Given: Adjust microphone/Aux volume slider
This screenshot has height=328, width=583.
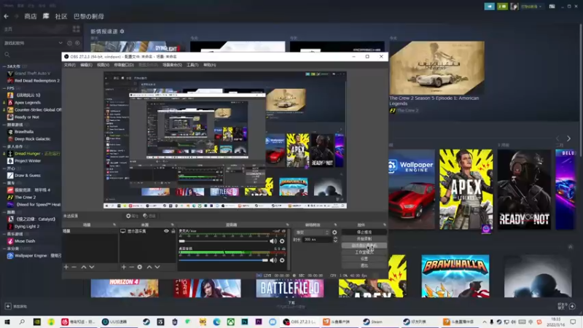Looking at the screenshot, I should [x=223, y=241].
